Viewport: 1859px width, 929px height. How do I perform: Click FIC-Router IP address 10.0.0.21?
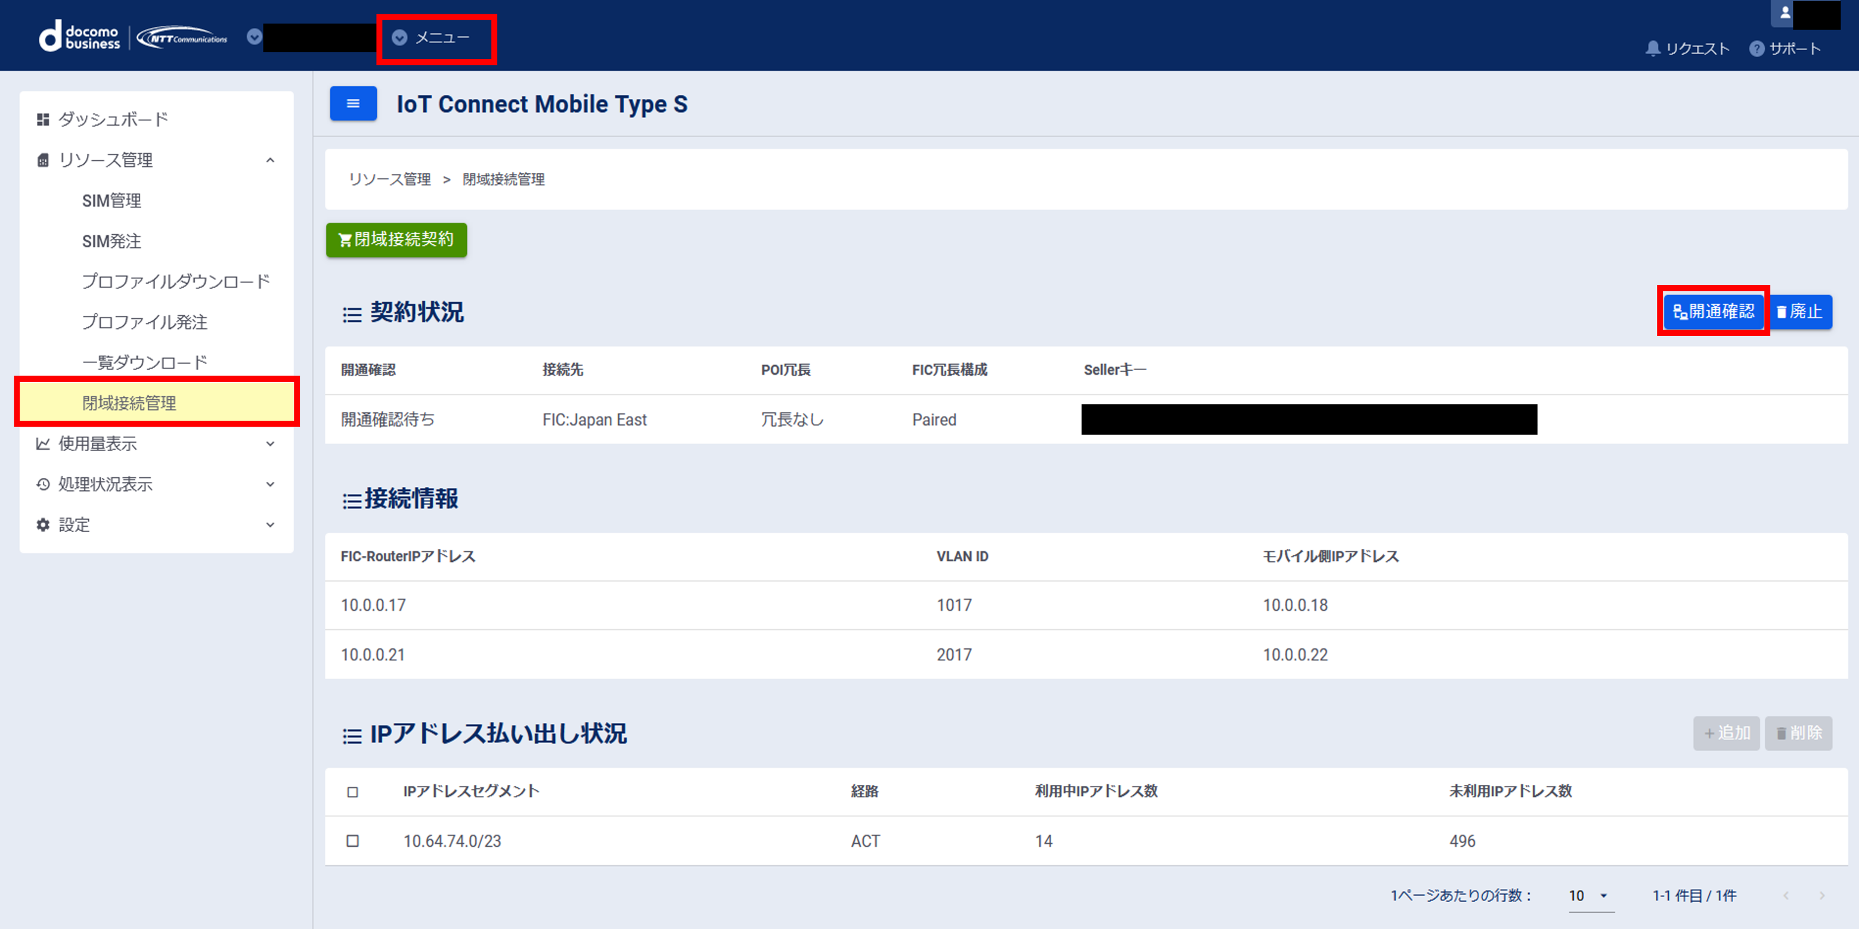tap(373, 655)
